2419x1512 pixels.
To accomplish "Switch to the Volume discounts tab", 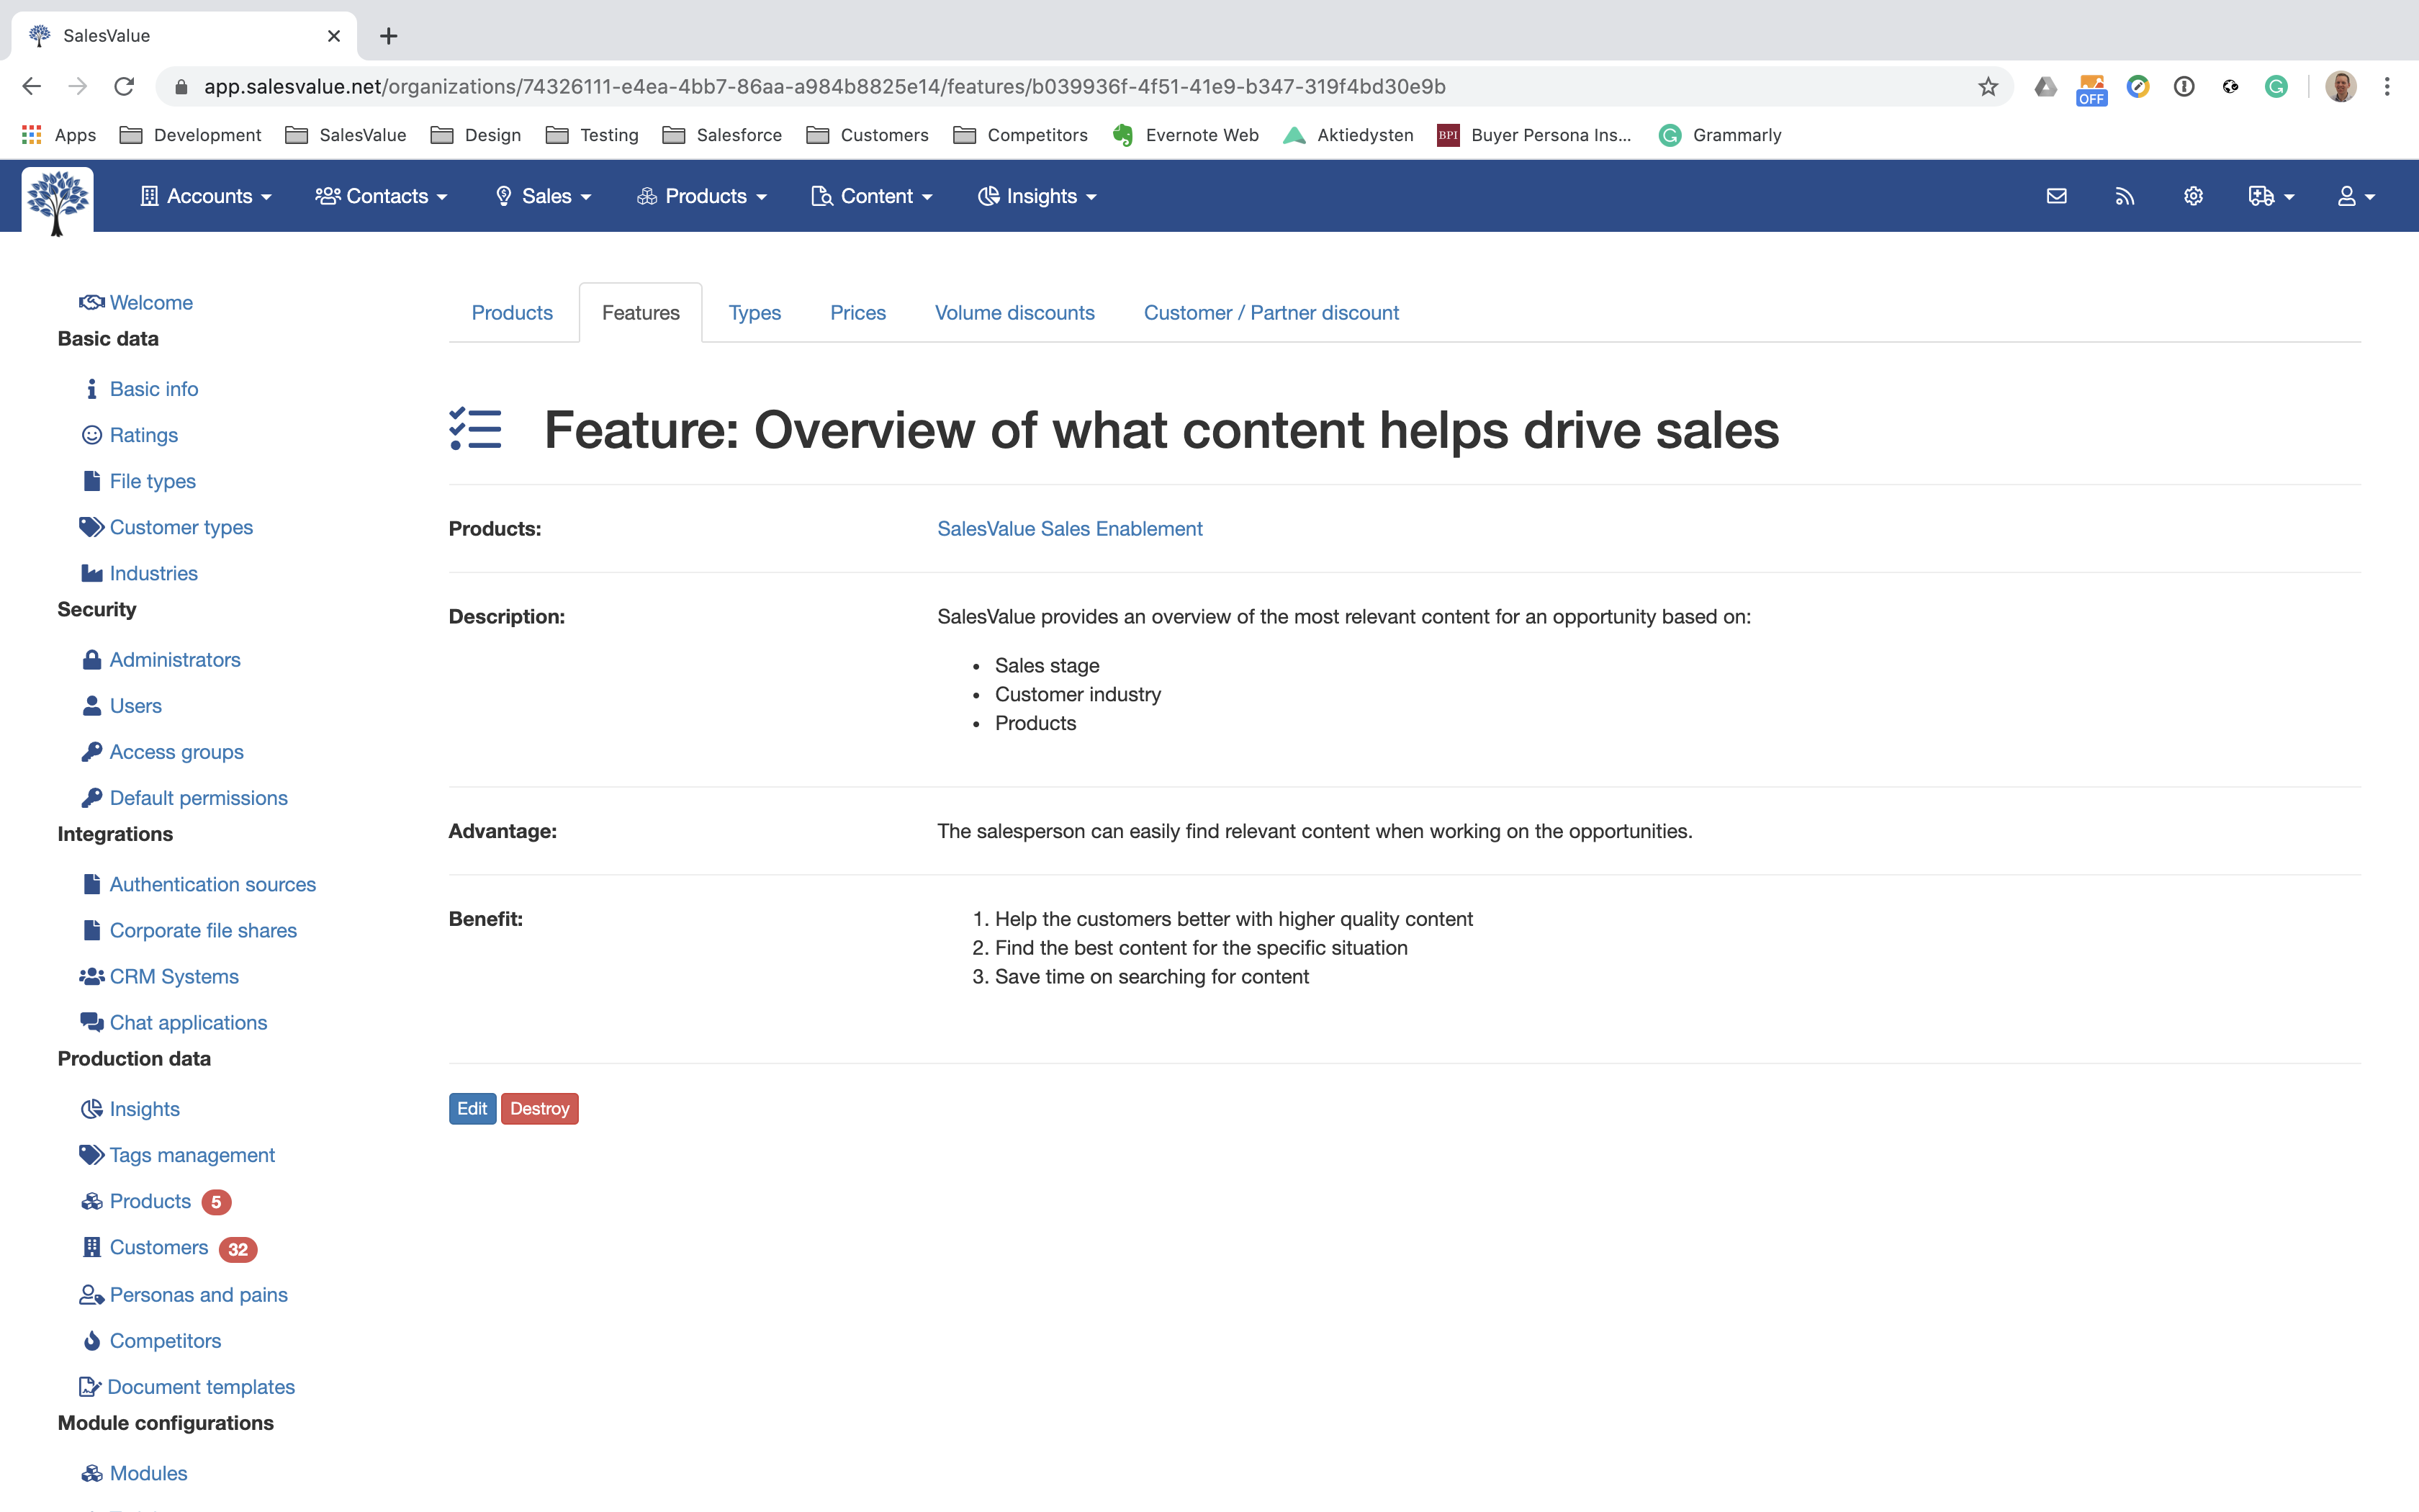I will 1014,313.
